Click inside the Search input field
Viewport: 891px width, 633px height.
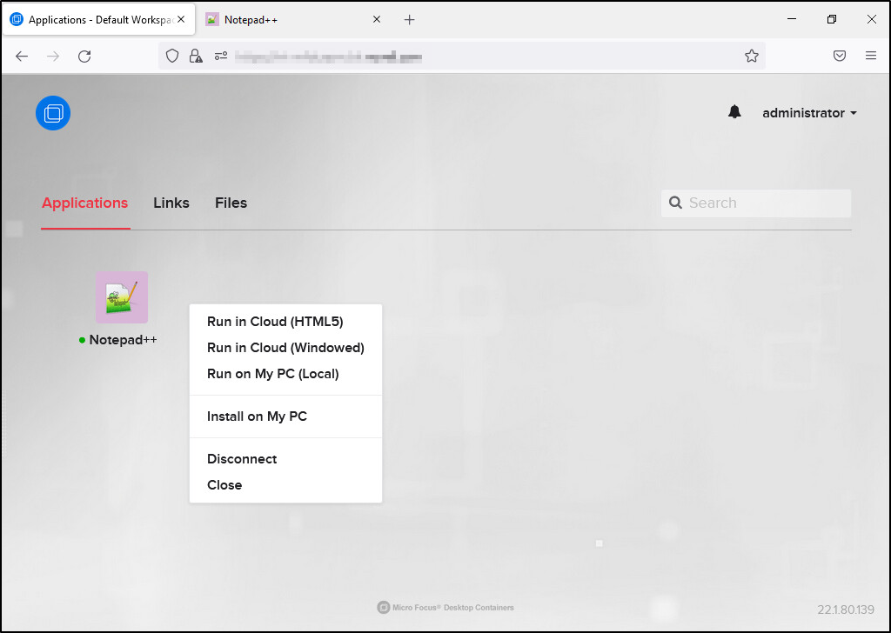pyautogui.click(x=756, y=203)
